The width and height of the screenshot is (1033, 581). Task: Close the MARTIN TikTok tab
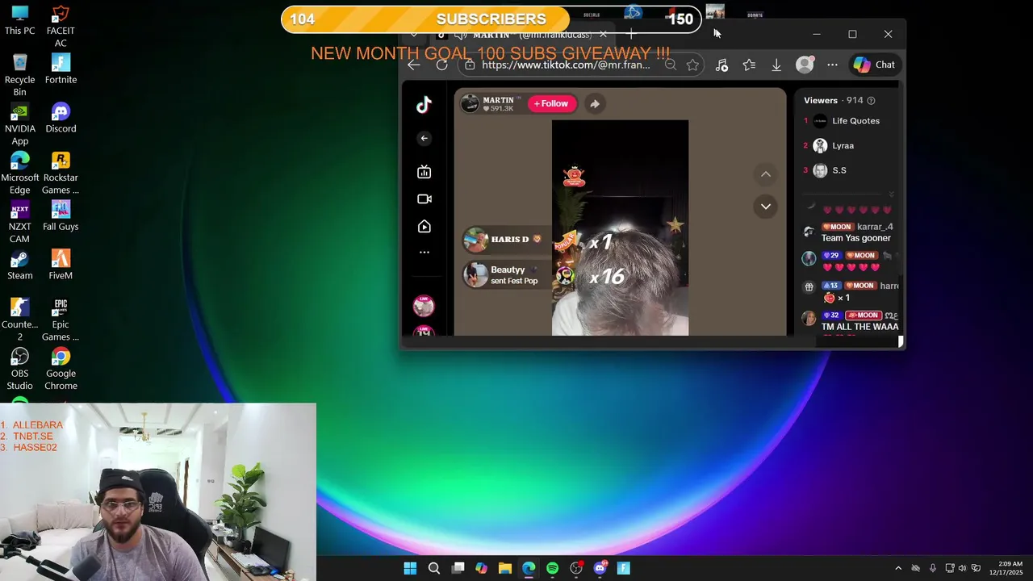[x=603, y=35]
